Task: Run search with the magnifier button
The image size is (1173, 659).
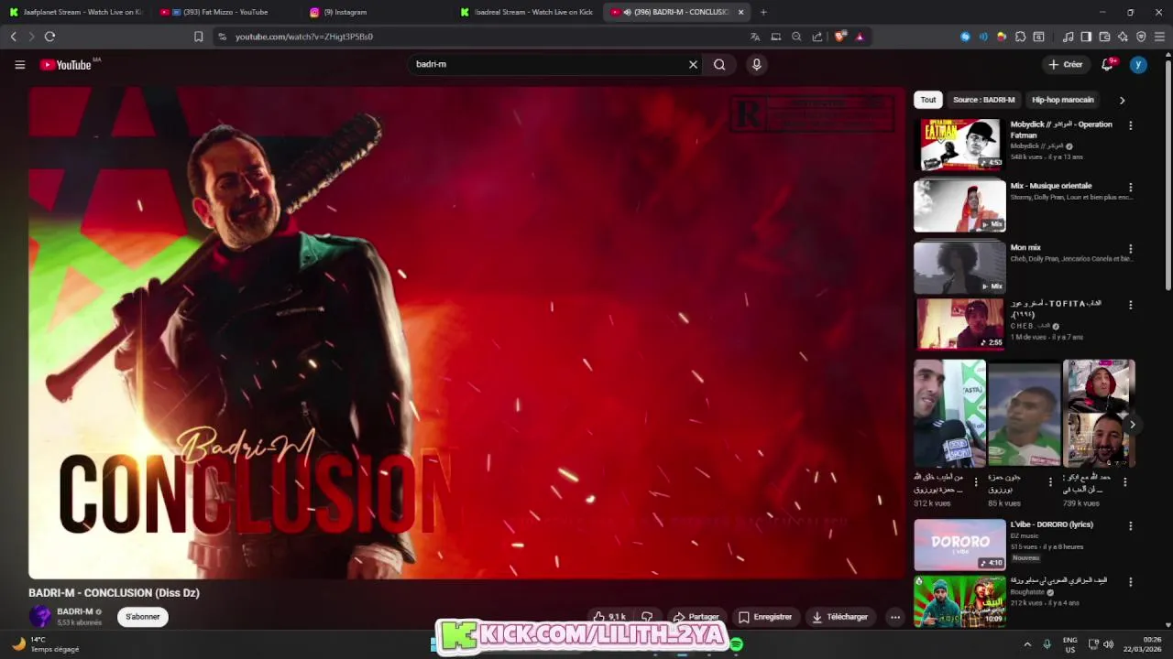Action: point(719,64)
